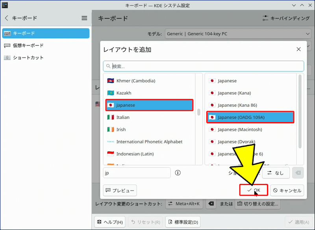315x230 pixels.
Task: Click the clear shortcut backspace icon in dialog
Action: click(299, 173)
